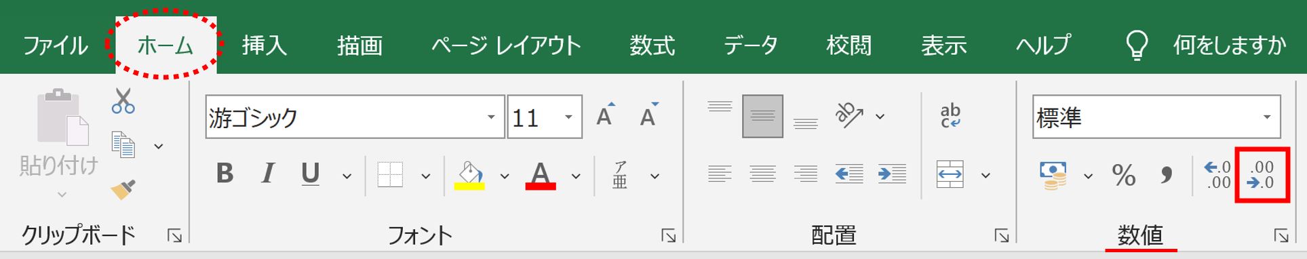Expand currency format options arrow
The height and width of the screenshot is (259, 1307).
1088,176
